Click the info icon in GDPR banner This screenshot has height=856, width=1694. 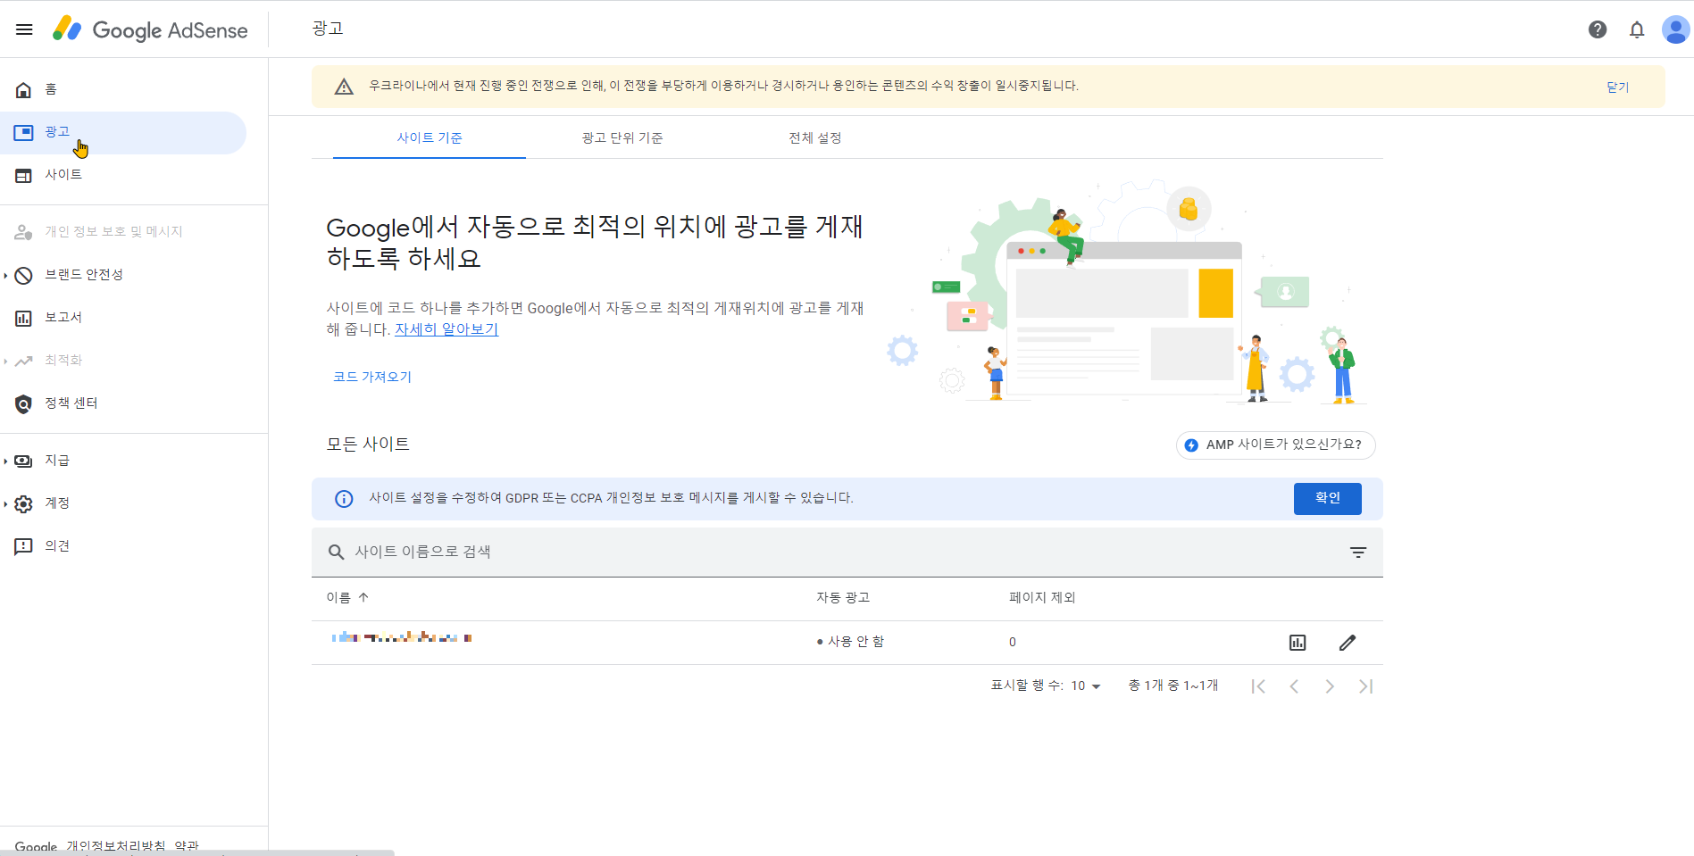coord(344,499)
